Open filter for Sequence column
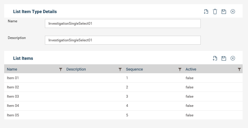Screen dimensions: 248x128 (x=180, y=69)
